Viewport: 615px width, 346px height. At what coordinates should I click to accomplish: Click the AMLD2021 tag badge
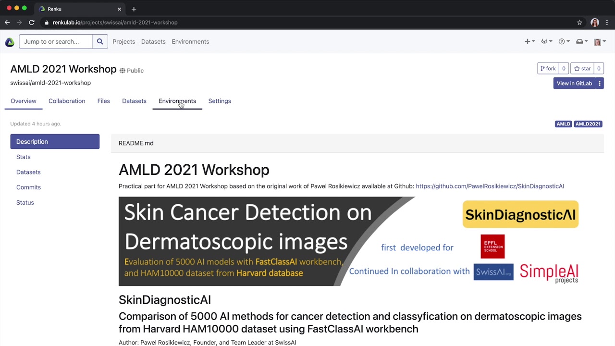point(588,124)
